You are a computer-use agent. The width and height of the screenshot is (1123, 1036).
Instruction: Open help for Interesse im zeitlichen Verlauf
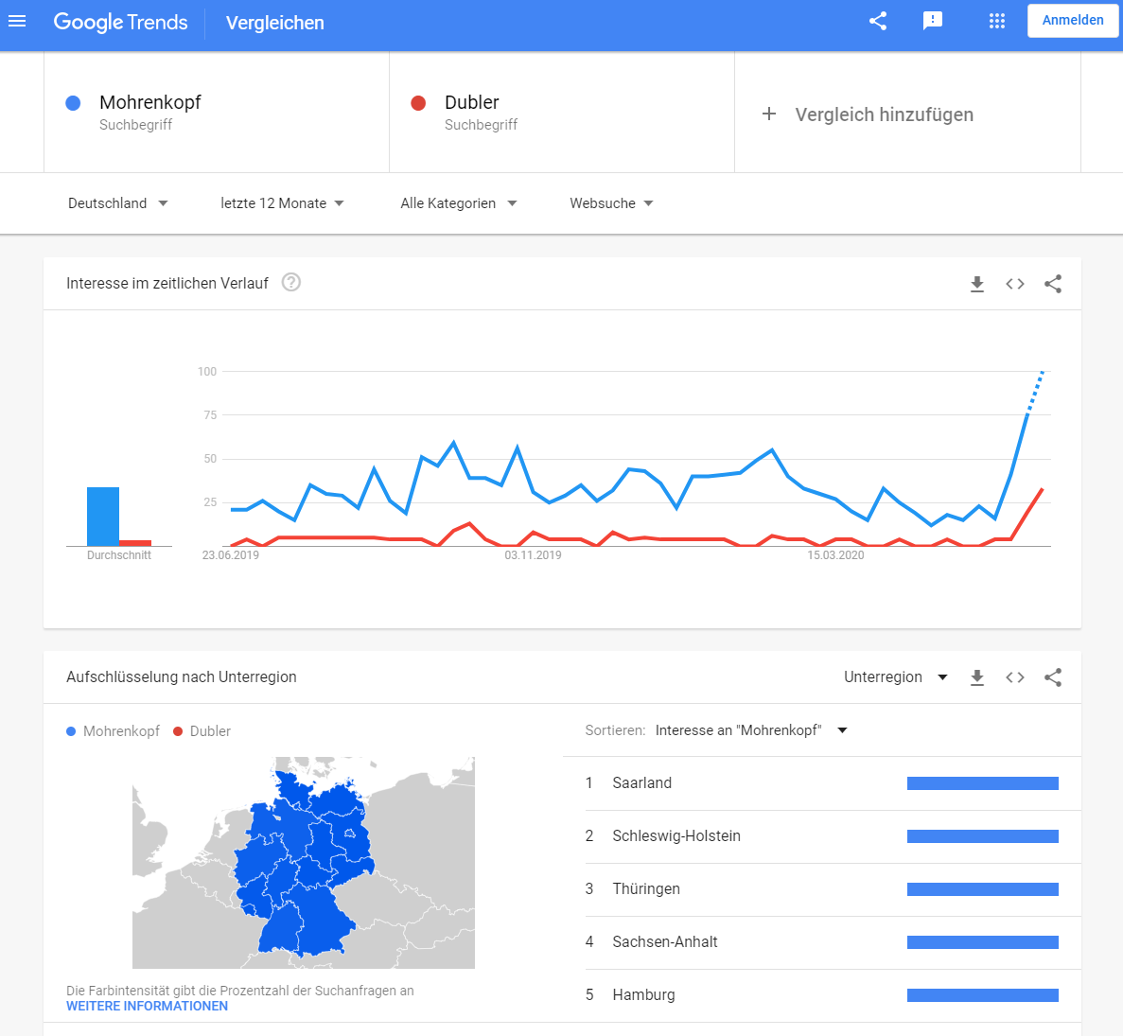291,282
